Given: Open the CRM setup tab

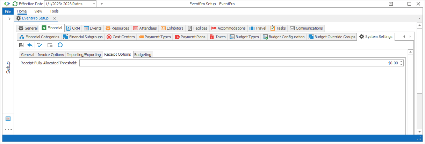Looking at the screenshot, I should coord(73,28).
